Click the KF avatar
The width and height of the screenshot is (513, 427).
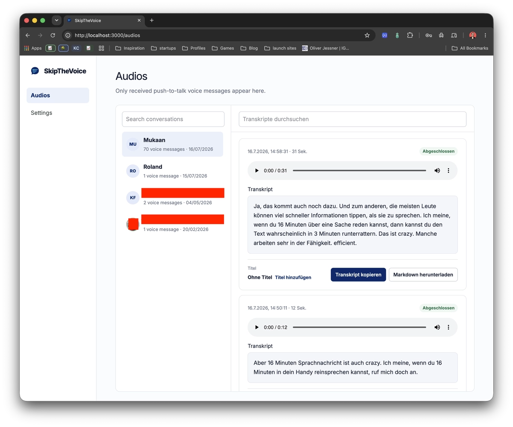133,198
